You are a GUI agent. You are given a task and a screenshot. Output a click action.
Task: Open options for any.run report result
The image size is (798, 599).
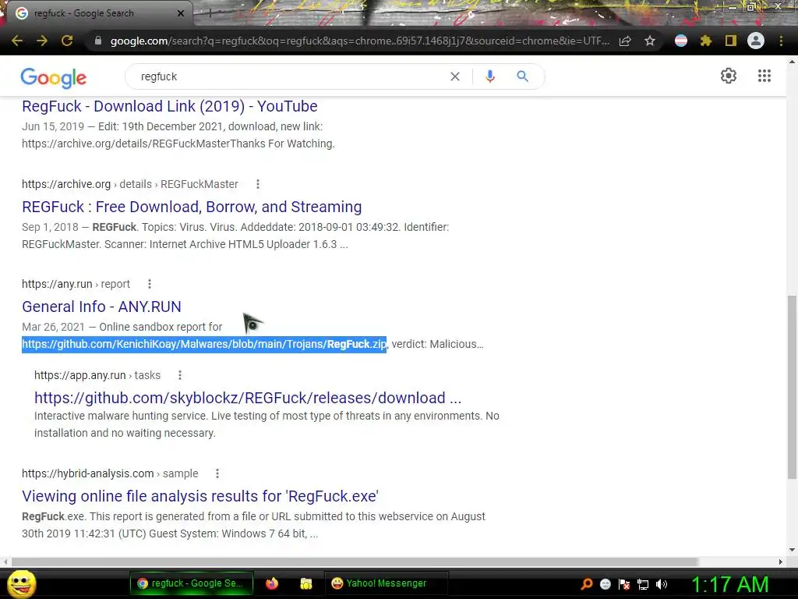(150, 284)
